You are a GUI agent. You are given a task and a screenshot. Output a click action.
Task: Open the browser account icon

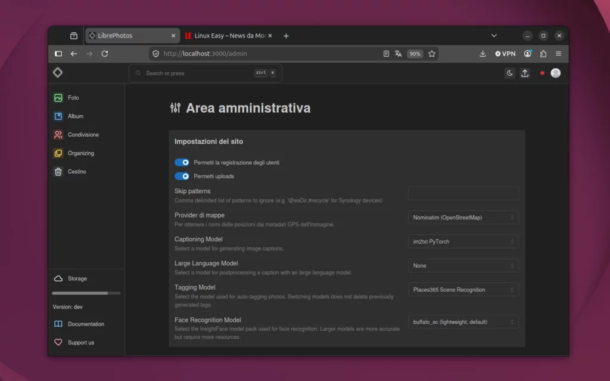[528, 54]
